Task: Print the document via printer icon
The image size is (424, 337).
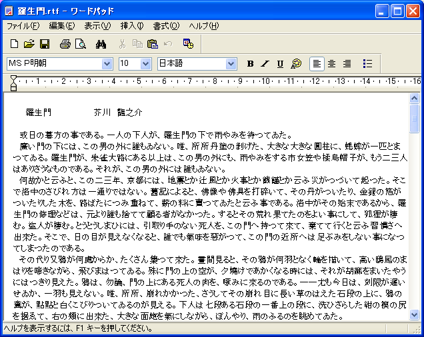Action: pos(65,44)
